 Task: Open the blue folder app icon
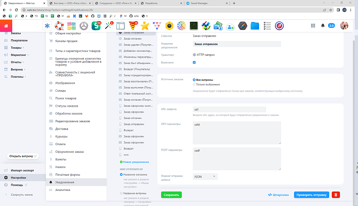click(x=255, y=26)
